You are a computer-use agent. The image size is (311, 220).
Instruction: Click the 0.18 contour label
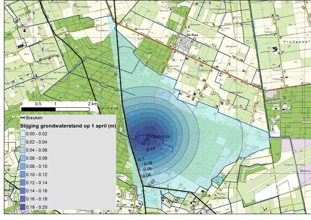point(145,142)
